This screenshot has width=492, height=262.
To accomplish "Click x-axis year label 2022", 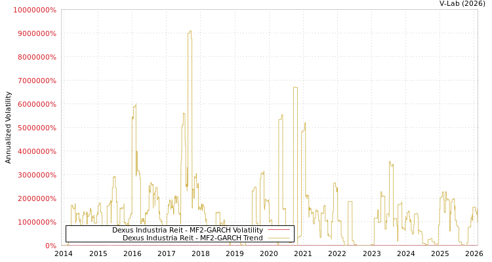I will (337, 253).
